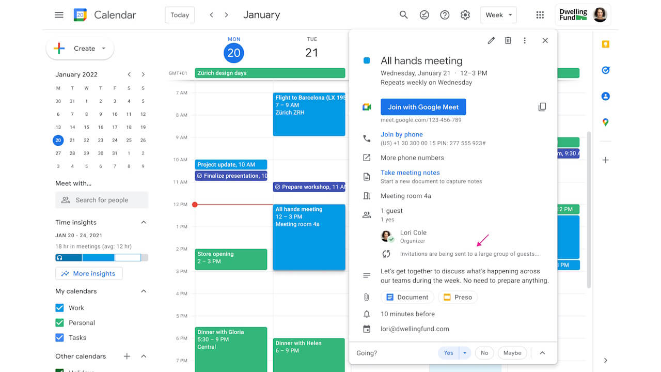Uncheck the Work calendar
This screenshot has height=372, width=661.
pos(59,307)
